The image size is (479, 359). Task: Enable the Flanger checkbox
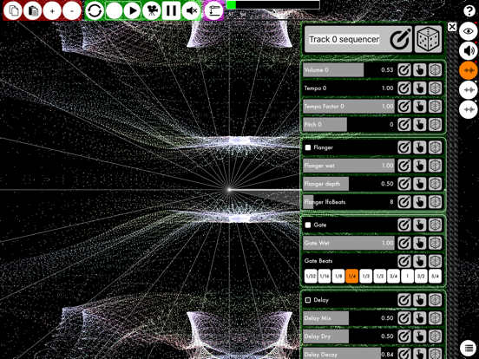[308, 147]
